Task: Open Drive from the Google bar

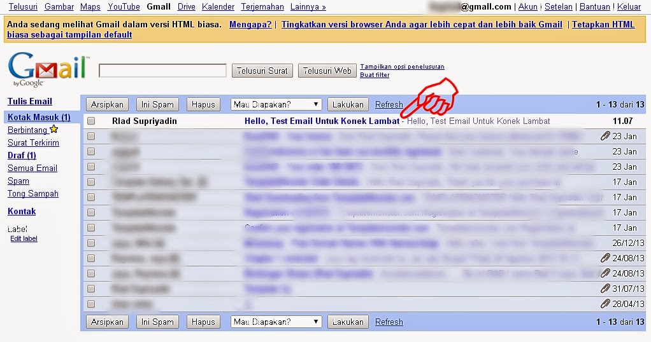Action: coord(187,6)
